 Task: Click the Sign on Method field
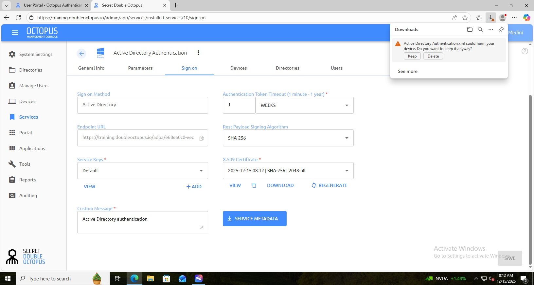click(143, 105)
